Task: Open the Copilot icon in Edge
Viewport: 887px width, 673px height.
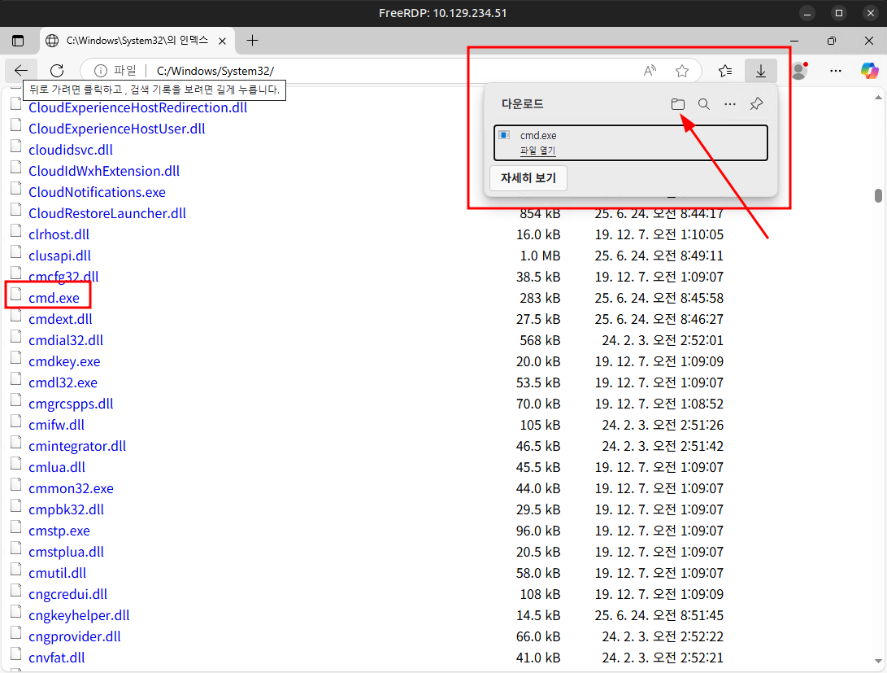Action: coord(869,71)
